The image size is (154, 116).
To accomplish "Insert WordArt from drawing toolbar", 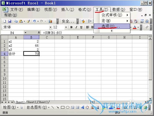I will point(83,107).
